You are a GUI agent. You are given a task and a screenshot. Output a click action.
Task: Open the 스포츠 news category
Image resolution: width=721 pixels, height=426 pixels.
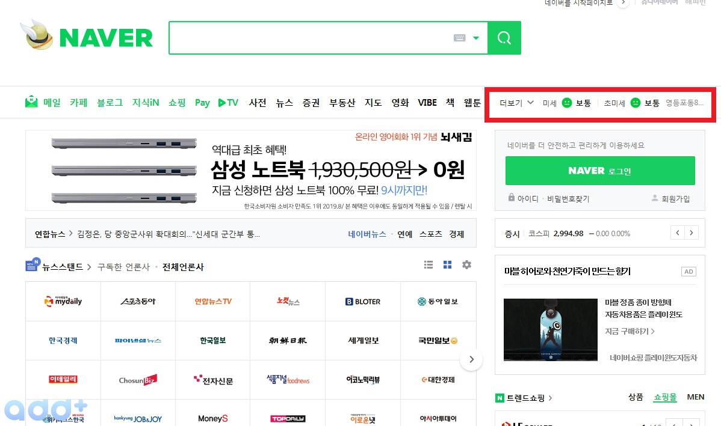[x=431, y=234]
